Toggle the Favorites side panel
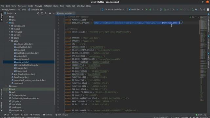 coord(1,107)
